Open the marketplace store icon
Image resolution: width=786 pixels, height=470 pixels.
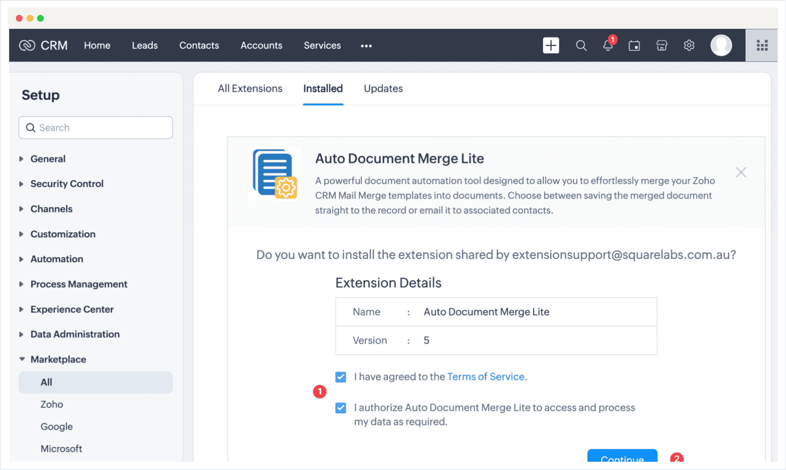point(662,46)
